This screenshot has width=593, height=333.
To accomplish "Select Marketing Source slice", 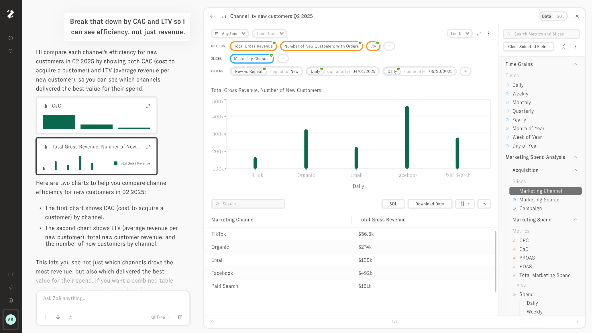I will point(539,200).
